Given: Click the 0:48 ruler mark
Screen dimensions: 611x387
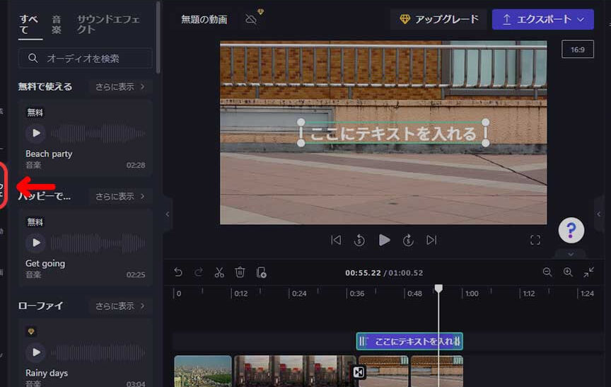Looking at the screenshot, I should tap(414, 294).
